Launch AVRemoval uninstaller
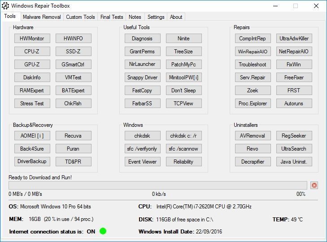 tap(253, 136)
